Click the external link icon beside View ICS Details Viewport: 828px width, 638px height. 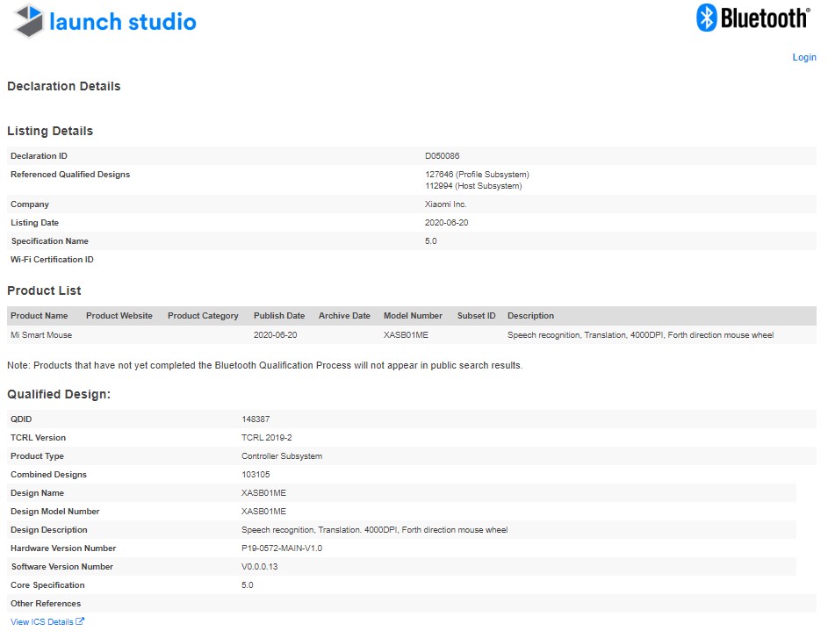(x=80, y=622)
